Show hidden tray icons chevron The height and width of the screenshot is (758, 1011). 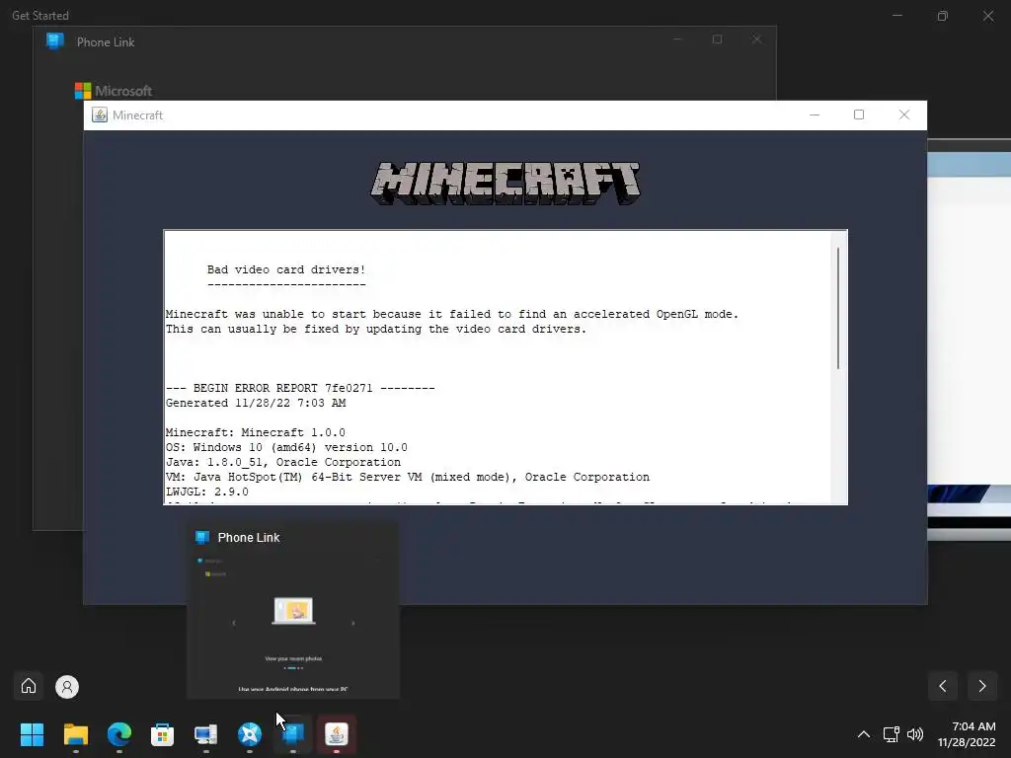[864, 734]
